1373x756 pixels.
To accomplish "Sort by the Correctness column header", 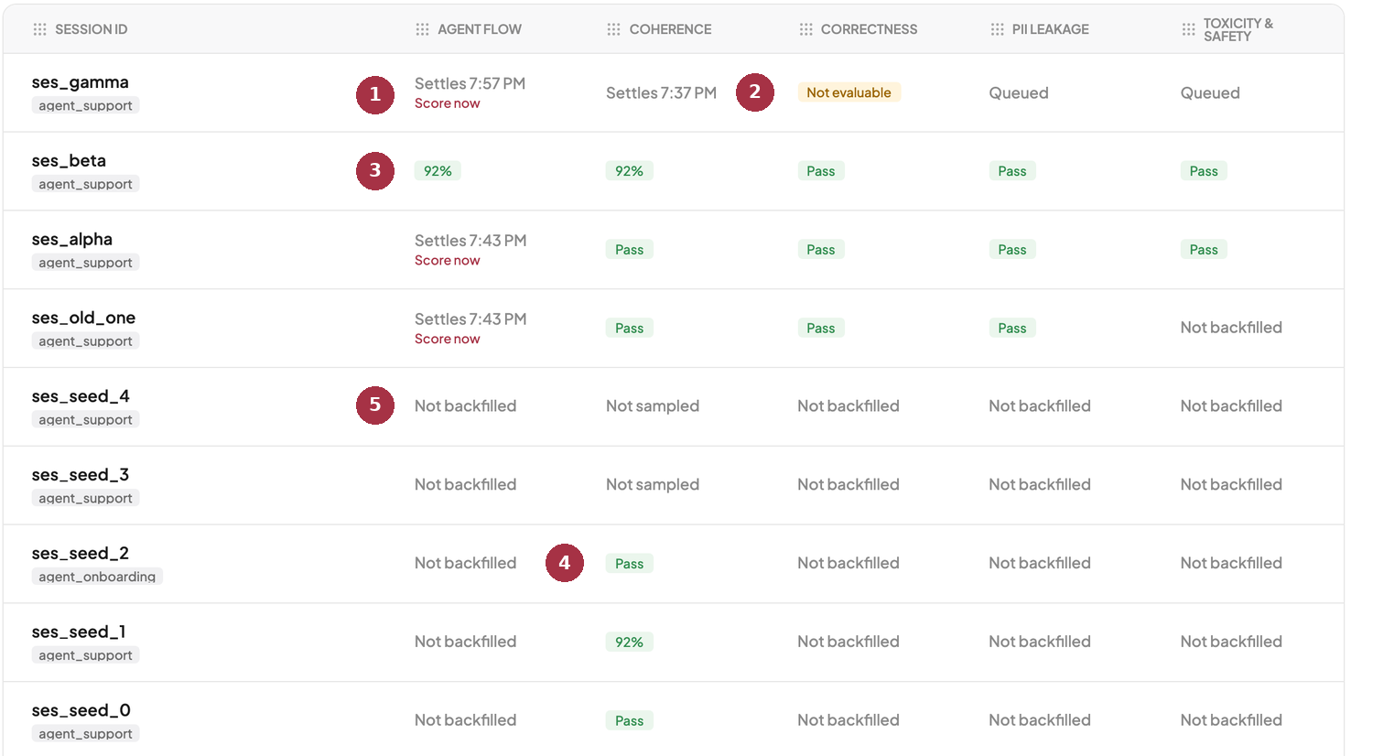I will pyautogui.click(x=869, y=29).
